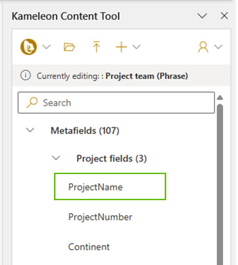The height and width of the screenshot is (265, 238).
Task: Click the upload arrow icon
Action: [96, 47]
